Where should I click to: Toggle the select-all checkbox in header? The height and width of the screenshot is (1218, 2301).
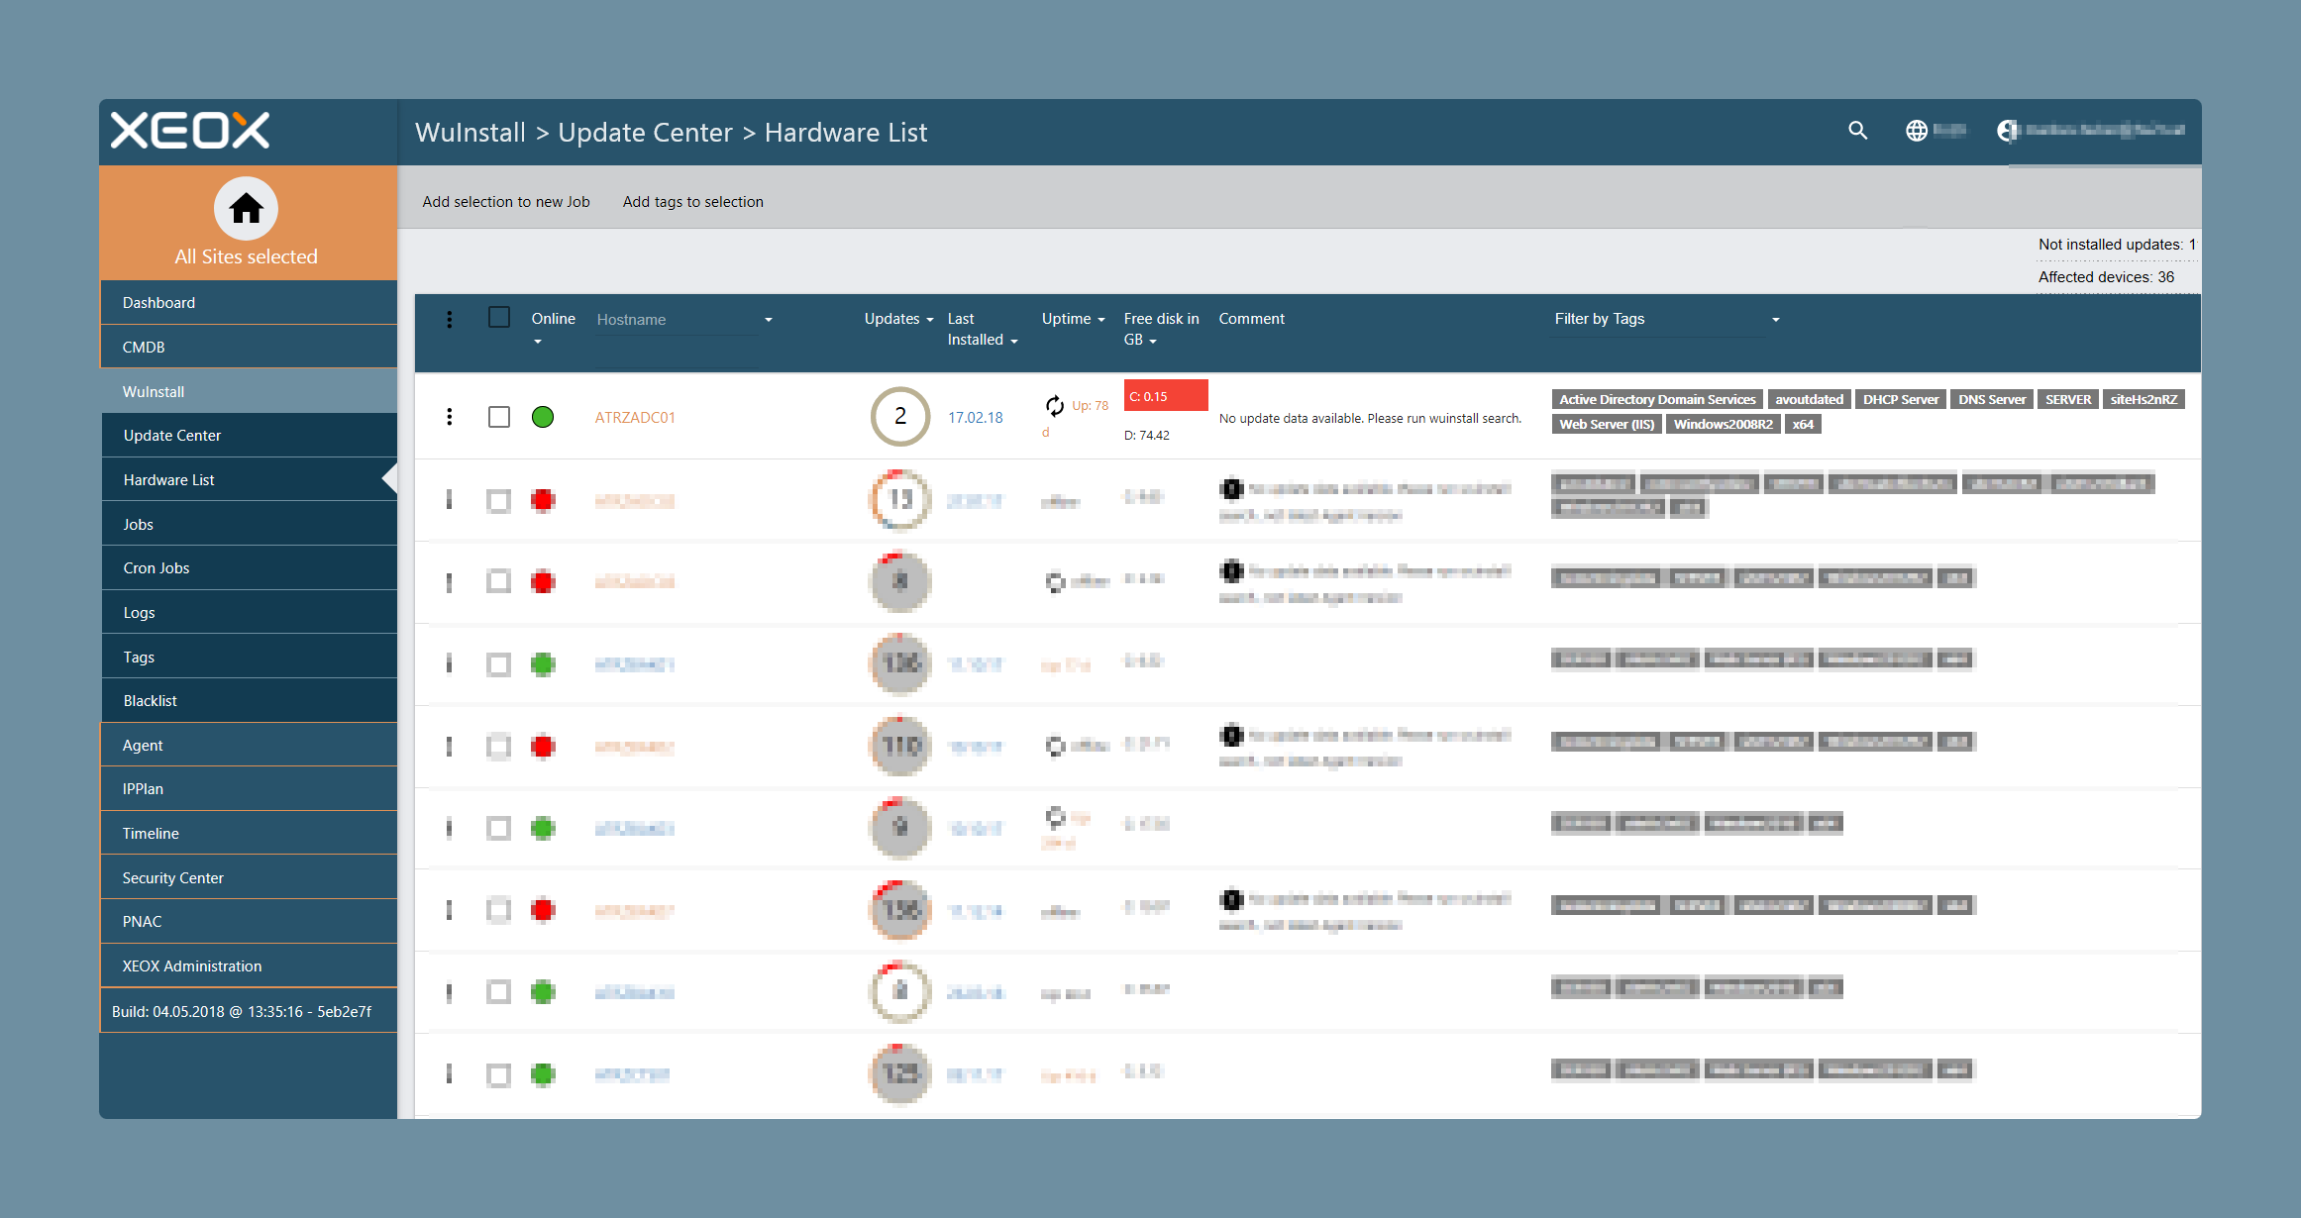[x=499, y=317]
